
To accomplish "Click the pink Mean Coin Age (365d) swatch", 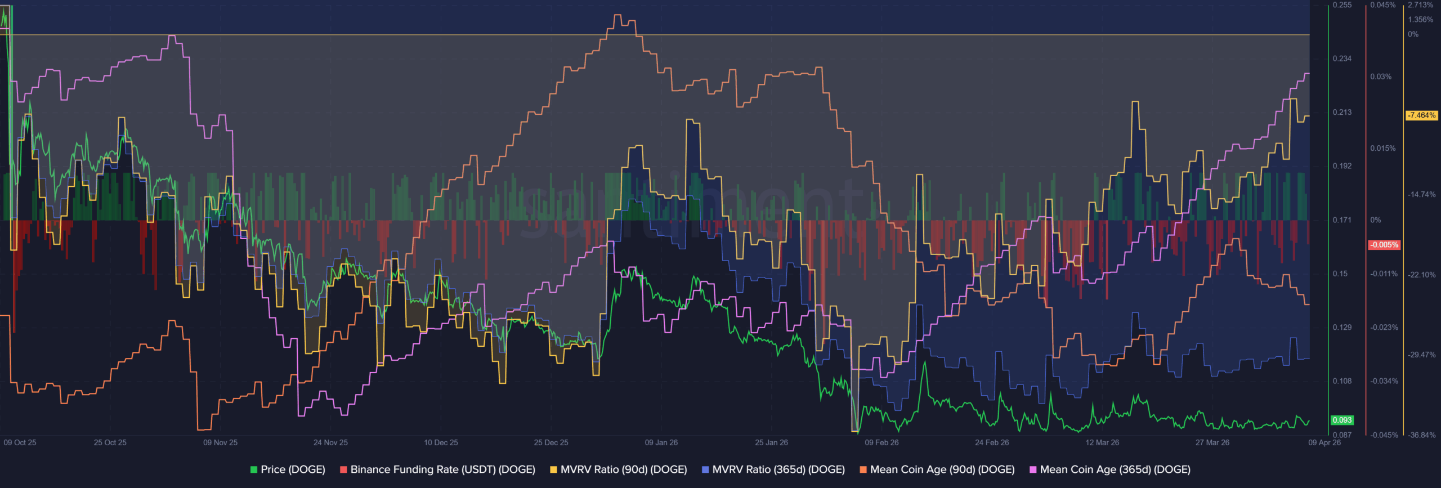I will [x=1033, y=469].
